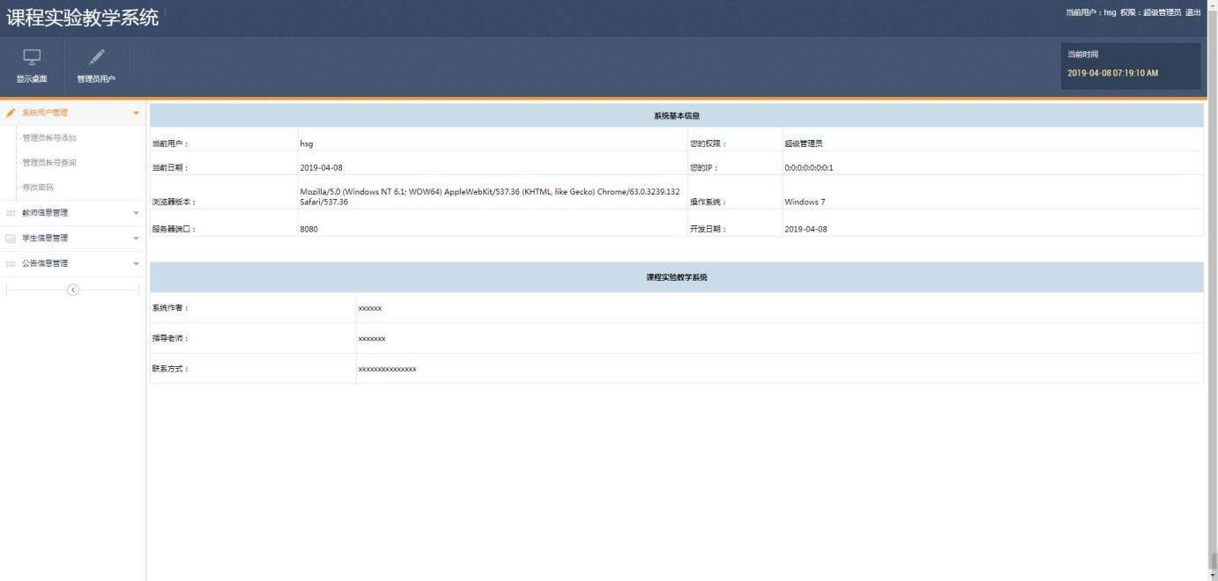1218x581 pixels.
Task: Click the 课程实验教学系统 title in the header
Action: [83, 18]
